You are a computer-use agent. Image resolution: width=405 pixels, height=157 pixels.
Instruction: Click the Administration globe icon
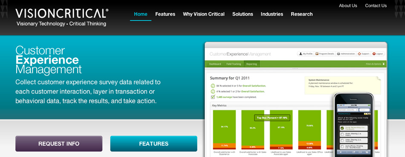tap(338, 54)
